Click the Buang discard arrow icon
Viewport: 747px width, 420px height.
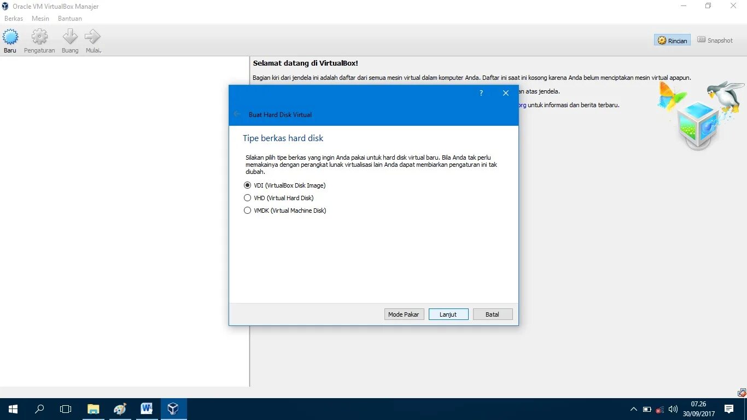(70, 37)
